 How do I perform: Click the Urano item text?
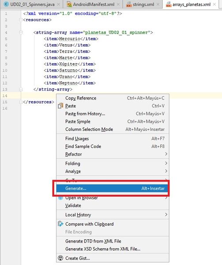tap(66, 77)
